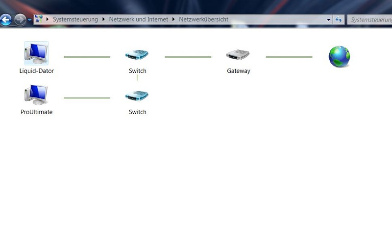Screen dimensions: 392x237
Task: Click the Switch icon next to Liquid-Dator
Action: [x=137, y=54]
